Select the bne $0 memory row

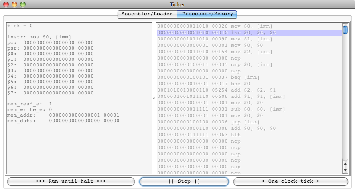[x=249, y=84]
